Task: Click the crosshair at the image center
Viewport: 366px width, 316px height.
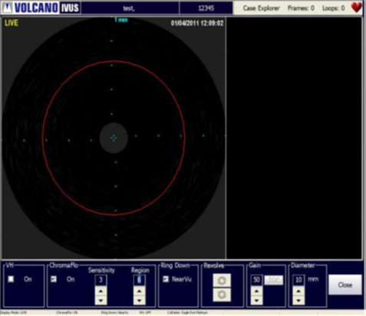Action: pos(114,138)
